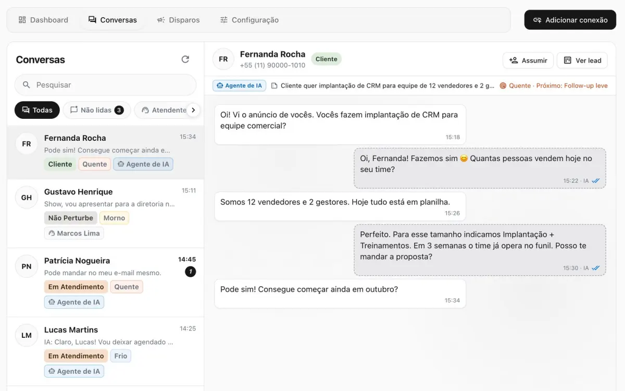
Task: Click the Marcos Lima attendant tag
Action: (74, 233)
